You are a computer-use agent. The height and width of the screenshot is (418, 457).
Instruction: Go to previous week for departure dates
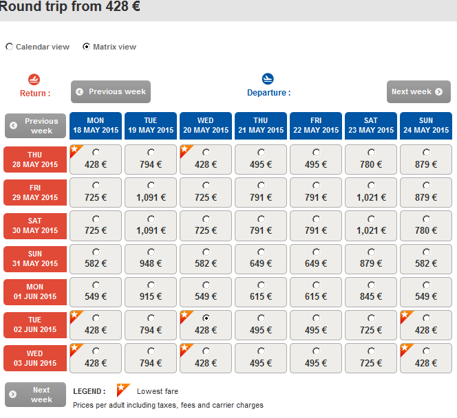click(x=111, y=91)
